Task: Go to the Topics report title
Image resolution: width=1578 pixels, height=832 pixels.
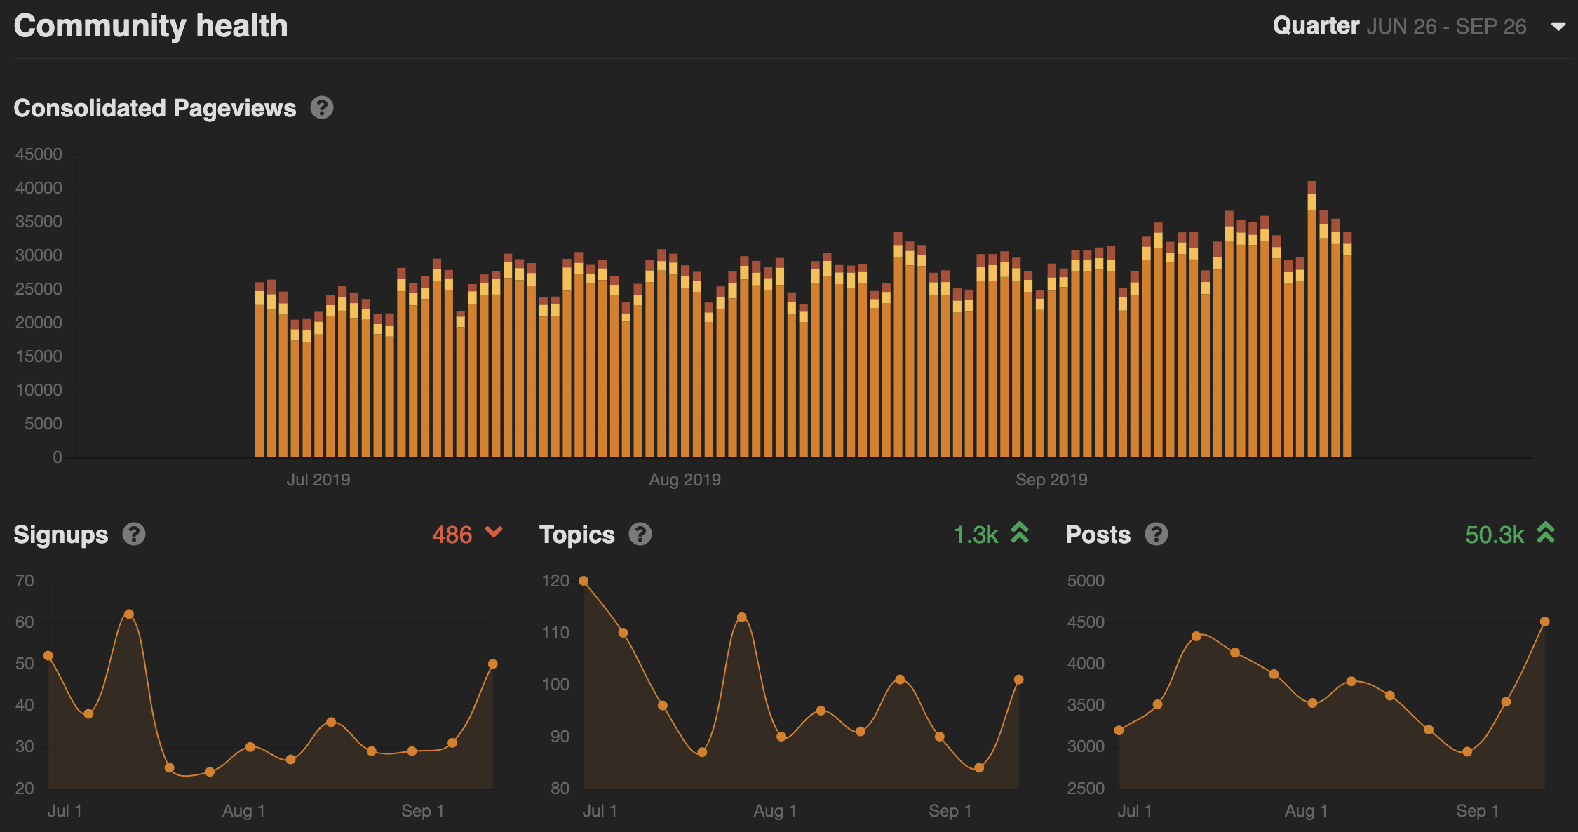Action: tap(577, 535)
